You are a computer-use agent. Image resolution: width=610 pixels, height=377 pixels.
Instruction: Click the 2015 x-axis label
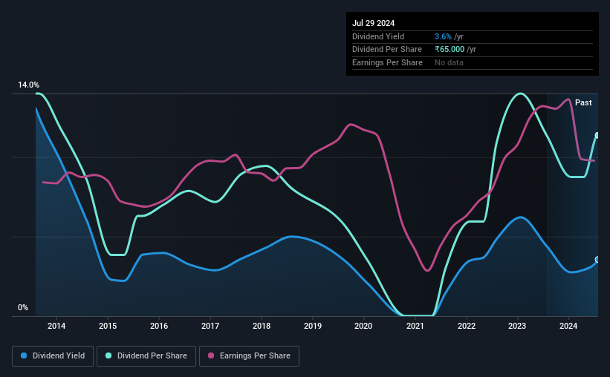pos(108,326)
